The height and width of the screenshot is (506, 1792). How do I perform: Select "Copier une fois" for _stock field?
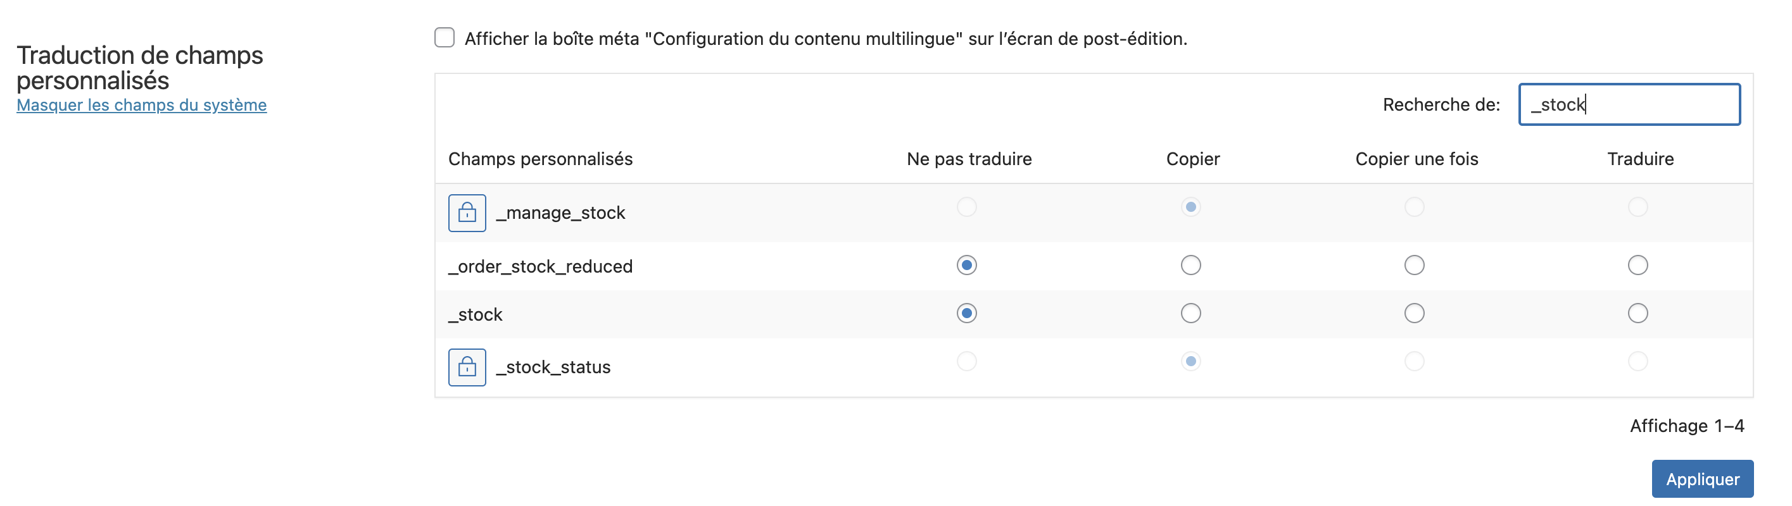coord(1413,314)
